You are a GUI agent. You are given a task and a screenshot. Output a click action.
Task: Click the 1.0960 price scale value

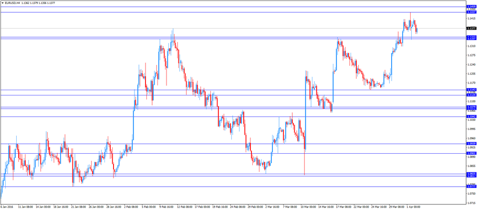[472, 138]
